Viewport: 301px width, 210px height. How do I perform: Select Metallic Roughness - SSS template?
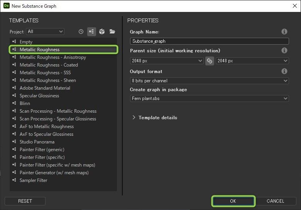(63, 72)
